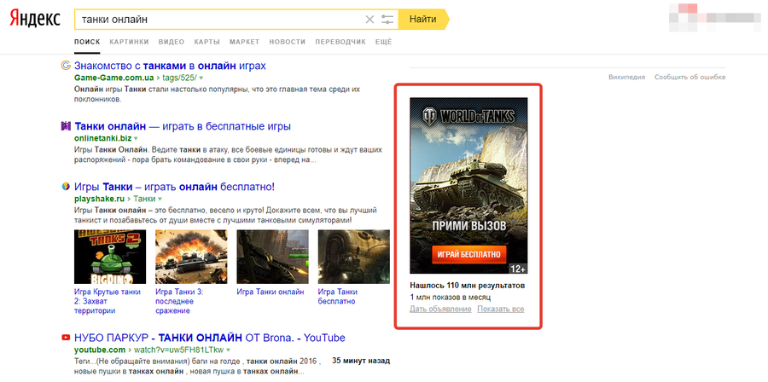This screenshot has height=382, width=768.
Task: Open the ПЕРЕВОДЧИК tab
Action: (x=340, y=42)
